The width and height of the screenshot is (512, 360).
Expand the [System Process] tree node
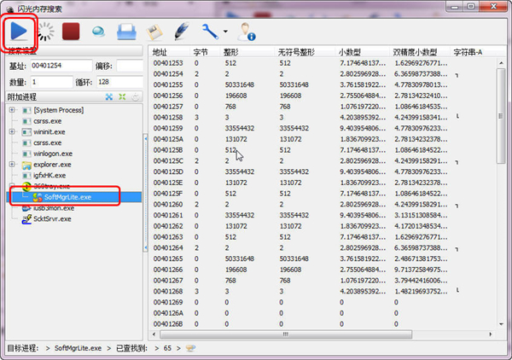[x=12, y=110]
